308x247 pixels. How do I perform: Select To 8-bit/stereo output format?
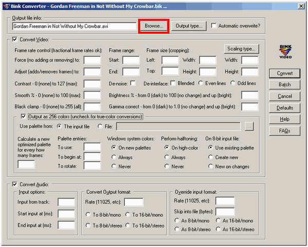coord(88,225)
